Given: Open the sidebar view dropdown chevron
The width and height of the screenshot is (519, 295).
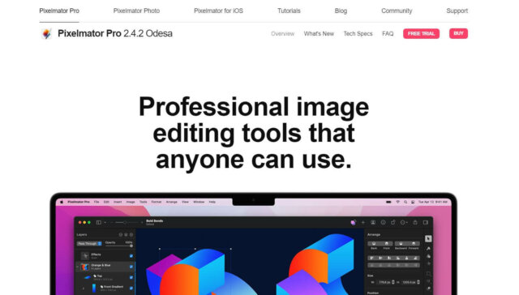Looking at the screenshot, I should pos(105,223).
